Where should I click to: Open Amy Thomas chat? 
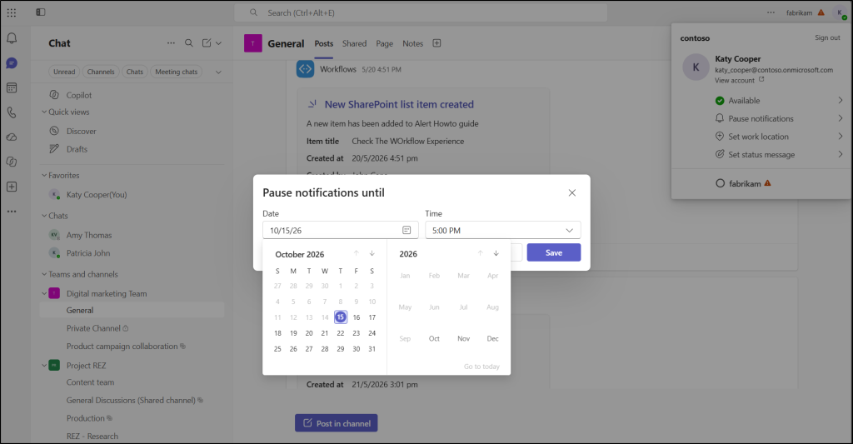coord(88,235)
